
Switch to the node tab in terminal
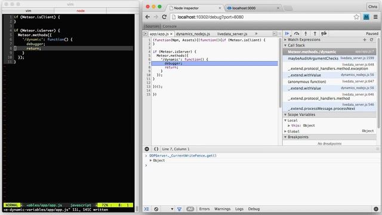coord(81,11)
